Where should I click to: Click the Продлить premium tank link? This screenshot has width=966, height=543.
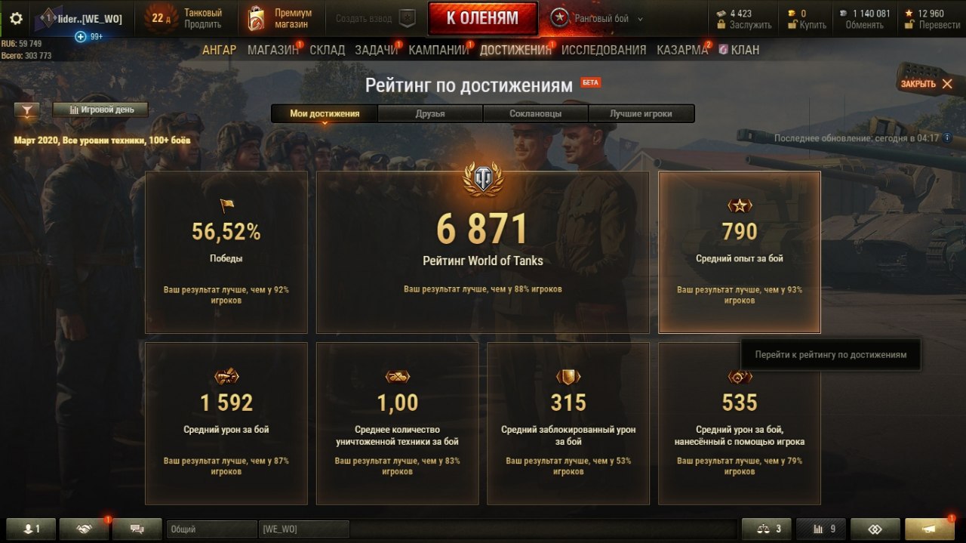coord(203,25)
